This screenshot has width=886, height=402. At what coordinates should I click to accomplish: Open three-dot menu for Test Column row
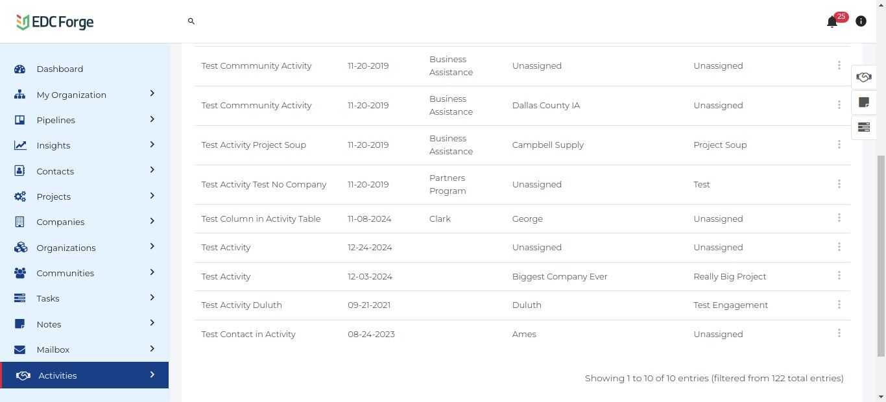tap(839, 219)
